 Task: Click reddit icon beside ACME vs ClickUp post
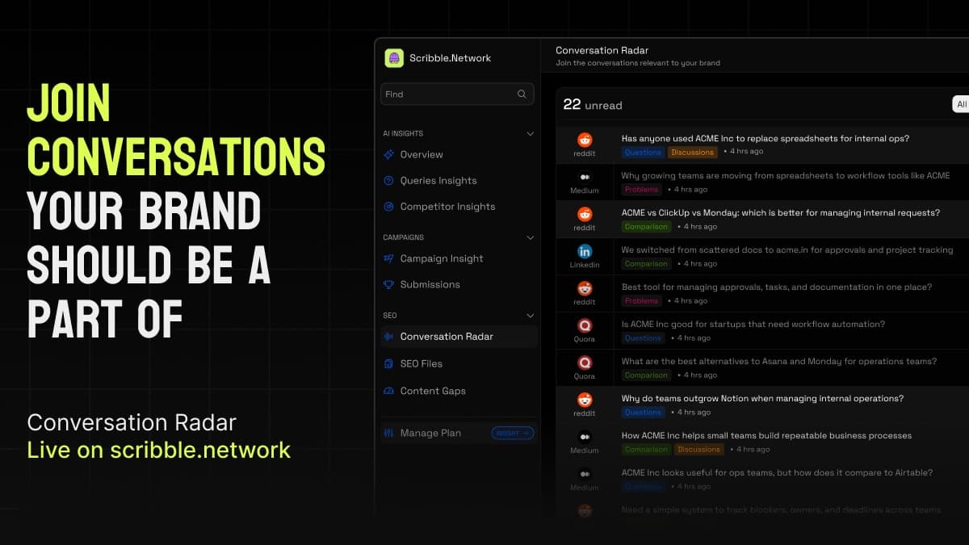tap(585, 214)
